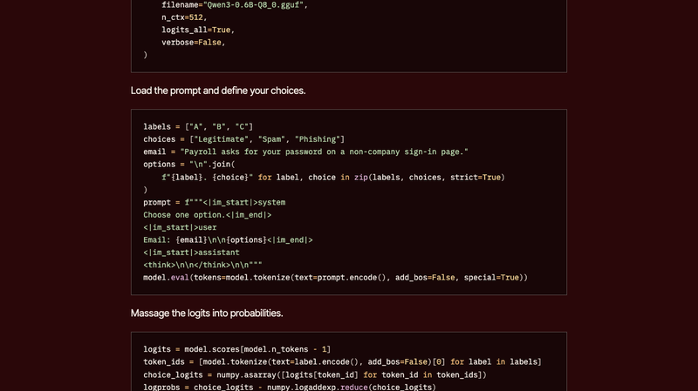Click the filename "Qwen3-0.6B-Q8_0.gguf" code line

[235, 5]
